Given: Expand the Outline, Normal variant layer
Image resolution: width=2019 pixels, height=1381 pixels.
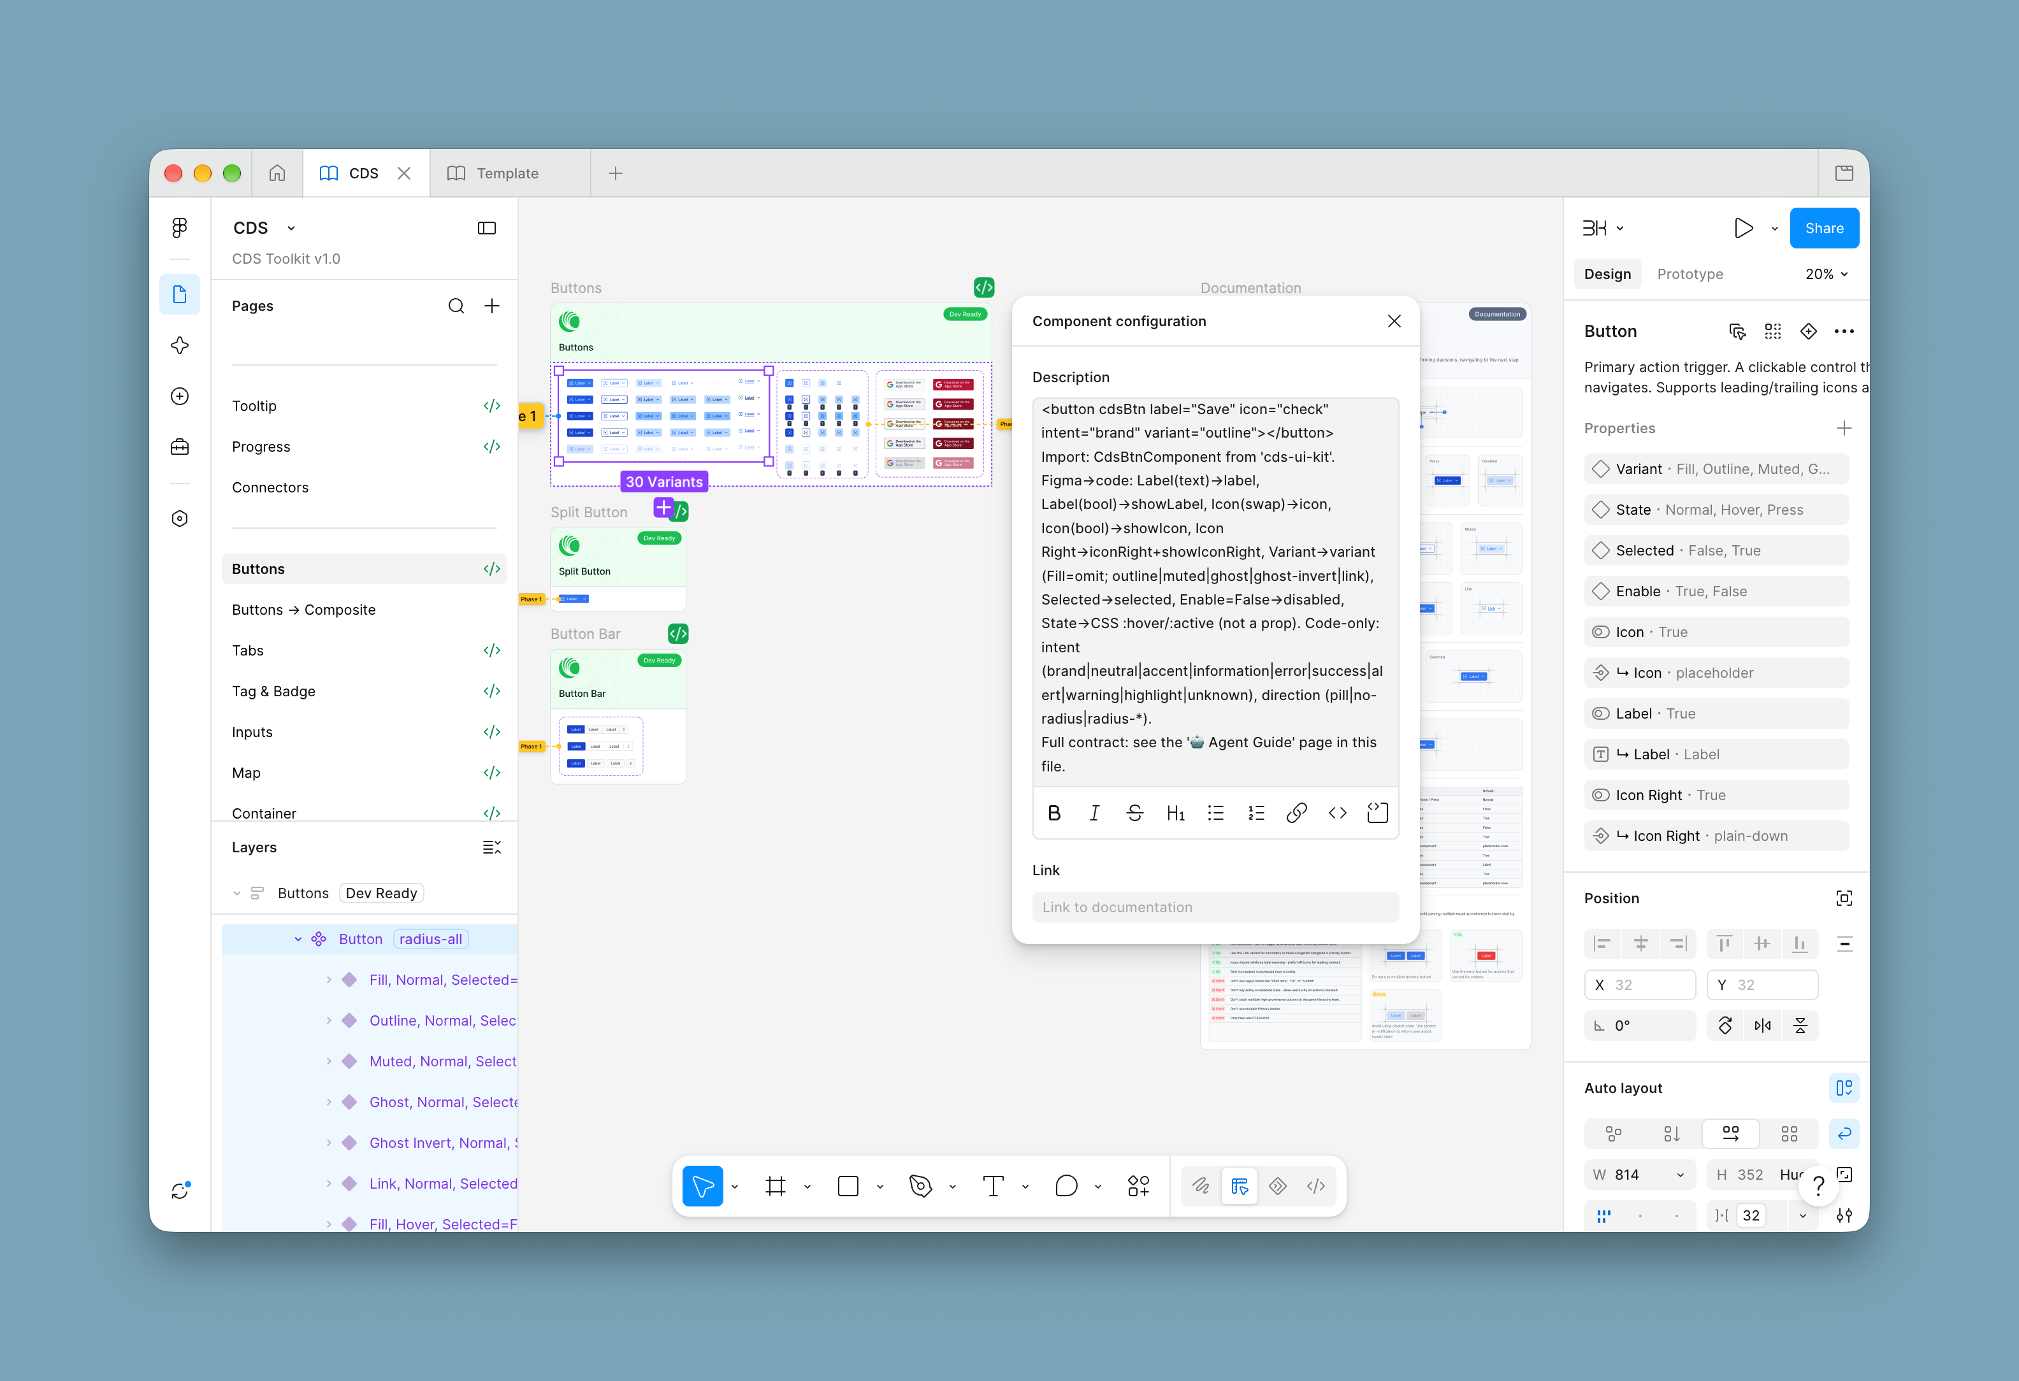Looking at the screenshot, I should [x=328, y=1022].
